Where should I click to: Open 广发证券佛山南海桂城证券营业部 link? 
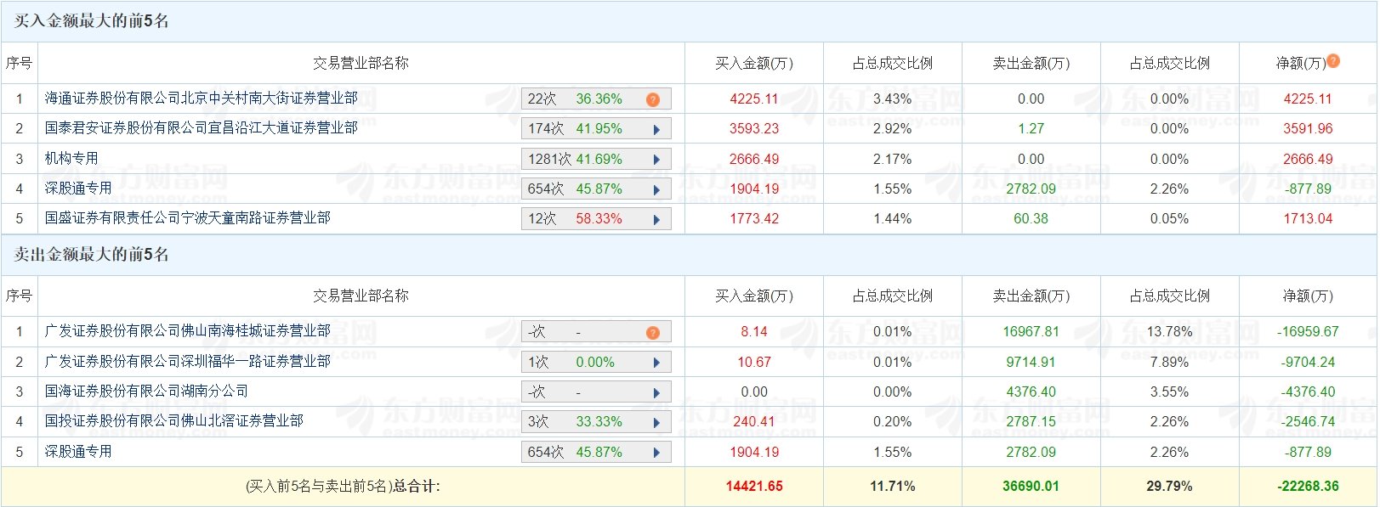coord(187,331)
